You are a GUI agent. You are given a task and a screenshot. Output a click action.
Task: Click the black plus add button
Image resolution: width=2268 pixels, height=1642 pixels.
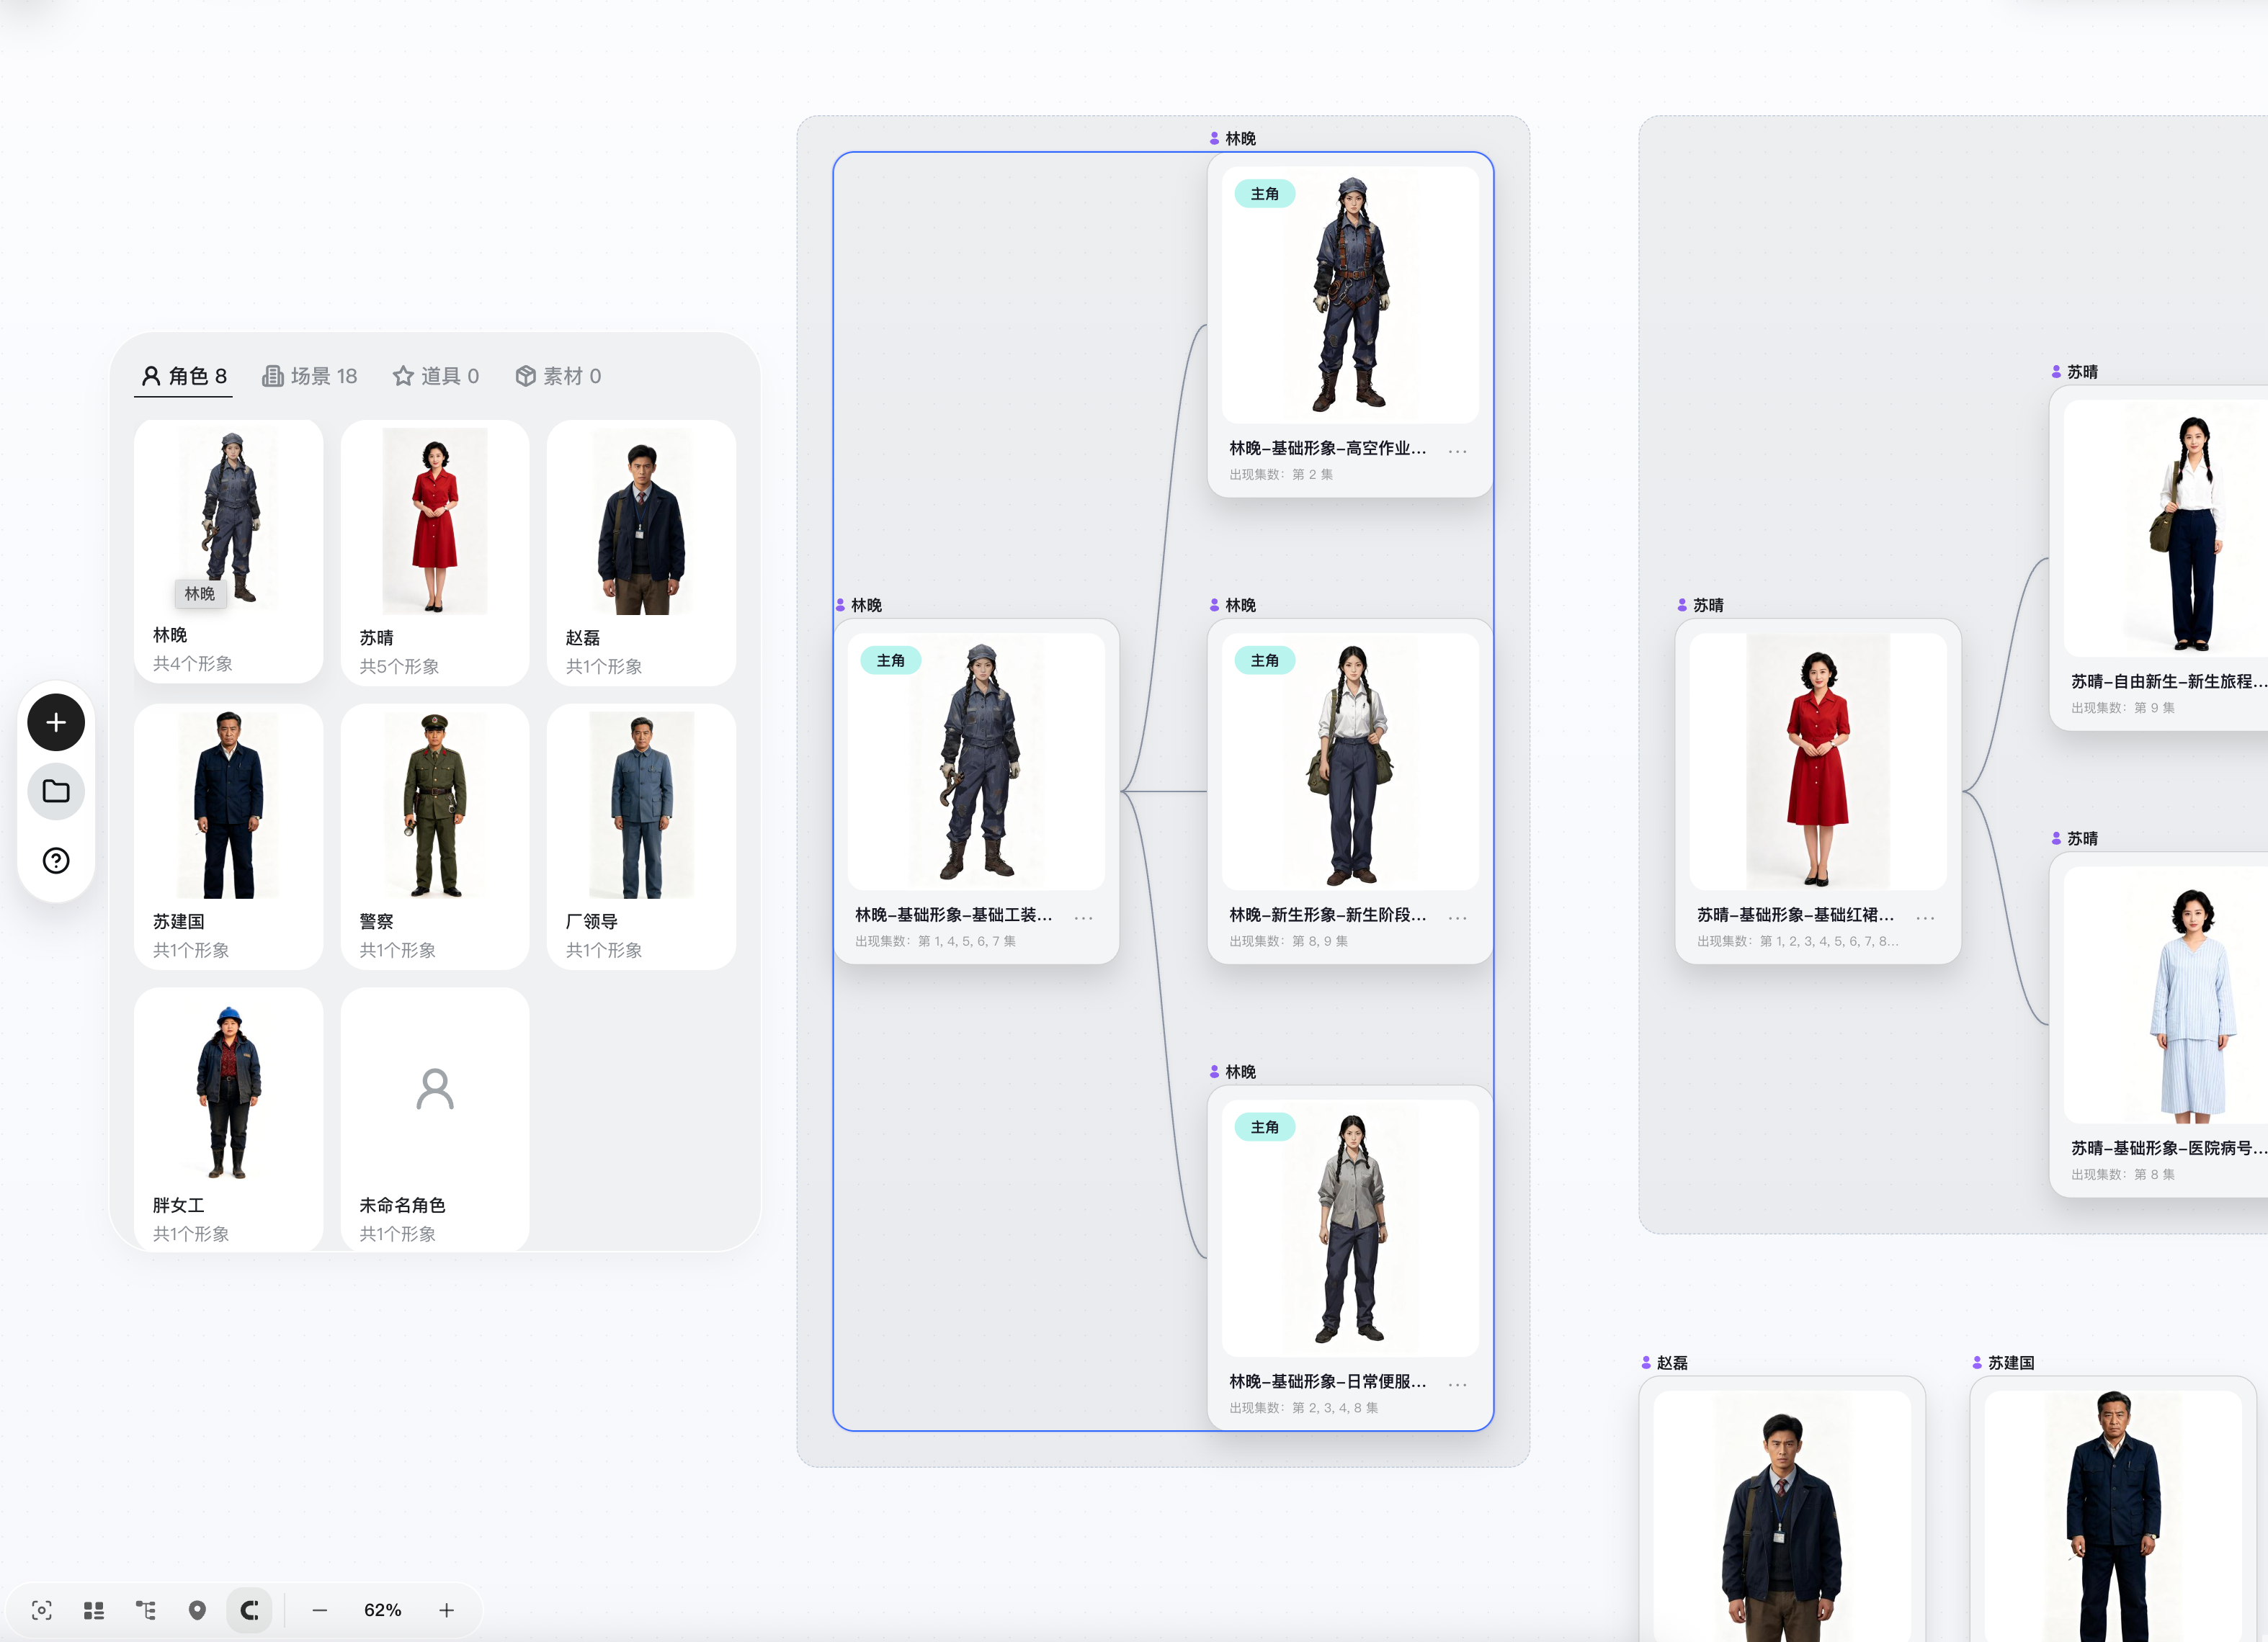(x=56, y=722)
